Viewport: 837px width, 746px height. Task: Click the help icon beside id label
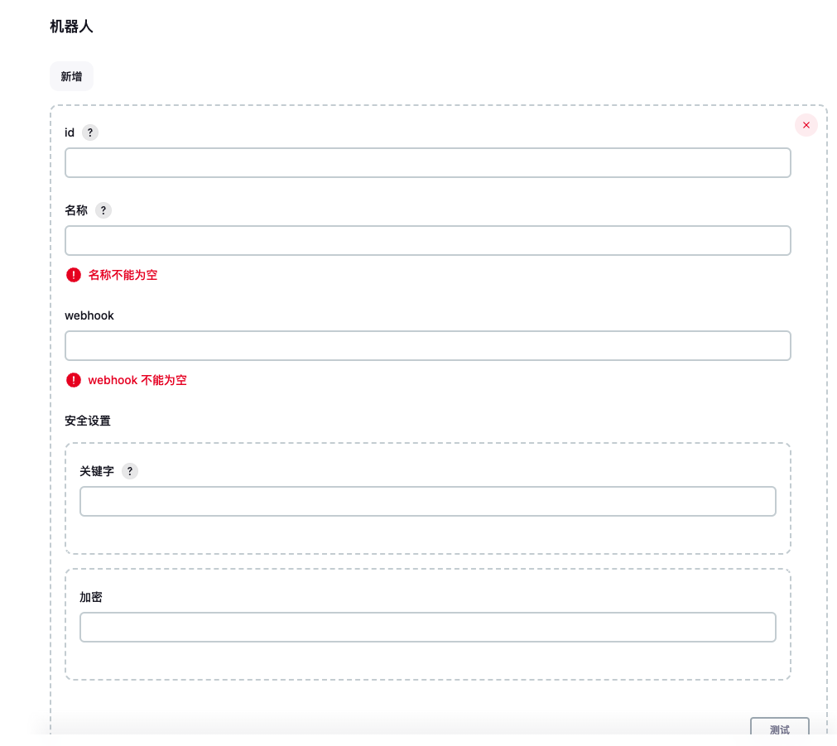[x=90, y=132]
